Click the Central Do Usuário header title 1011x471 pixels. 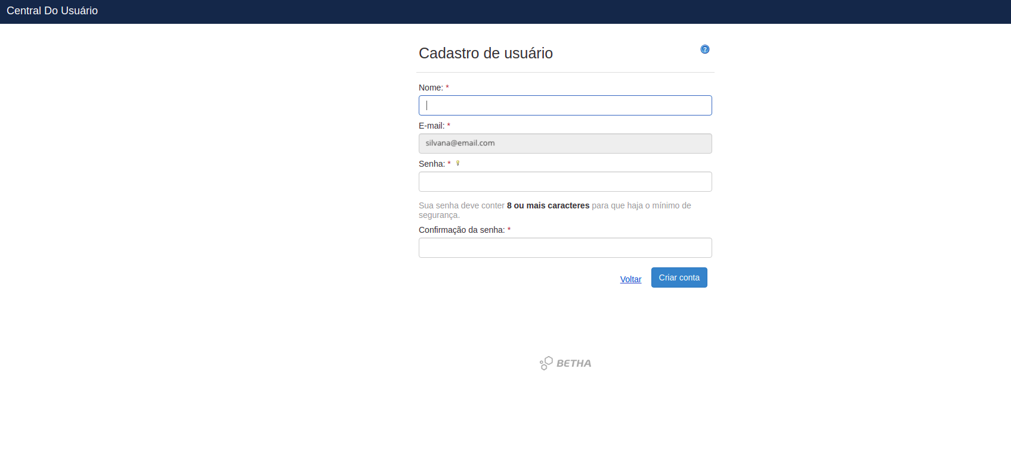pos(52,11)
